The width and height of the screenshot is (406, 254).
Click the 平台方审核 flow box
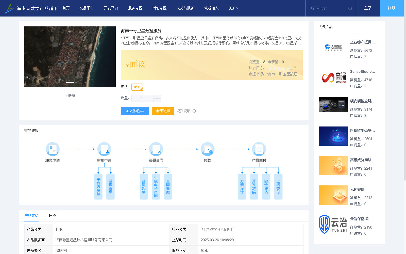98,186
